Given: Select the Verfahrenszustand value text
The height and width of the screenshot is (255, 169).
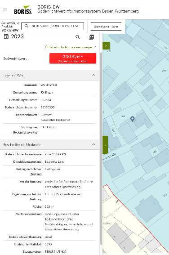Looking at the screenshot, I should pos(69,222).
